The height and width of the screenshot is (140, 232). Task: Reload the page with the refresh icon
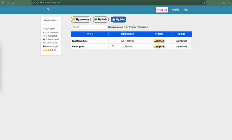[x=13, y=3]
